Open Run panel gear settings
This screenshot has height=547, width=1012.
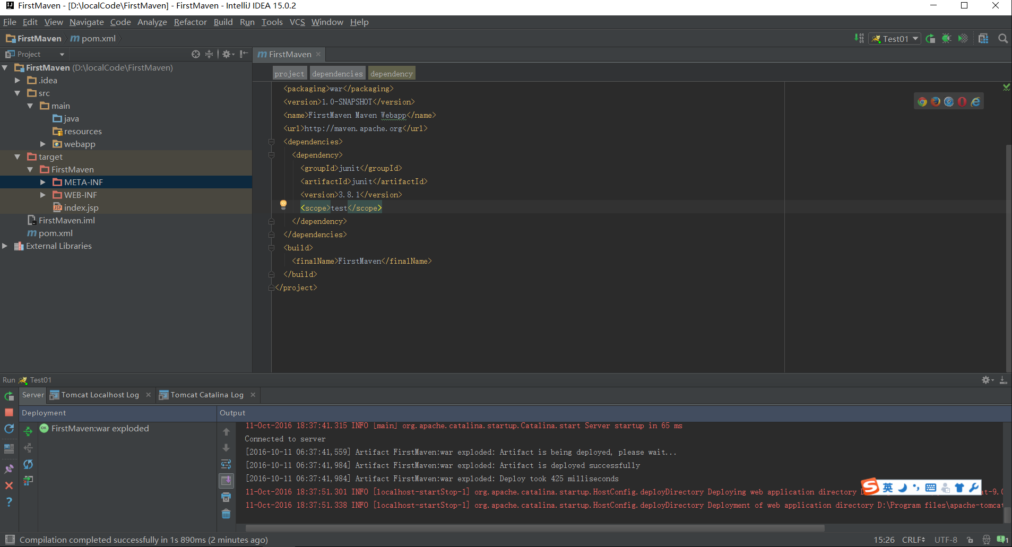pyautogui.click(x=987, y=380)
